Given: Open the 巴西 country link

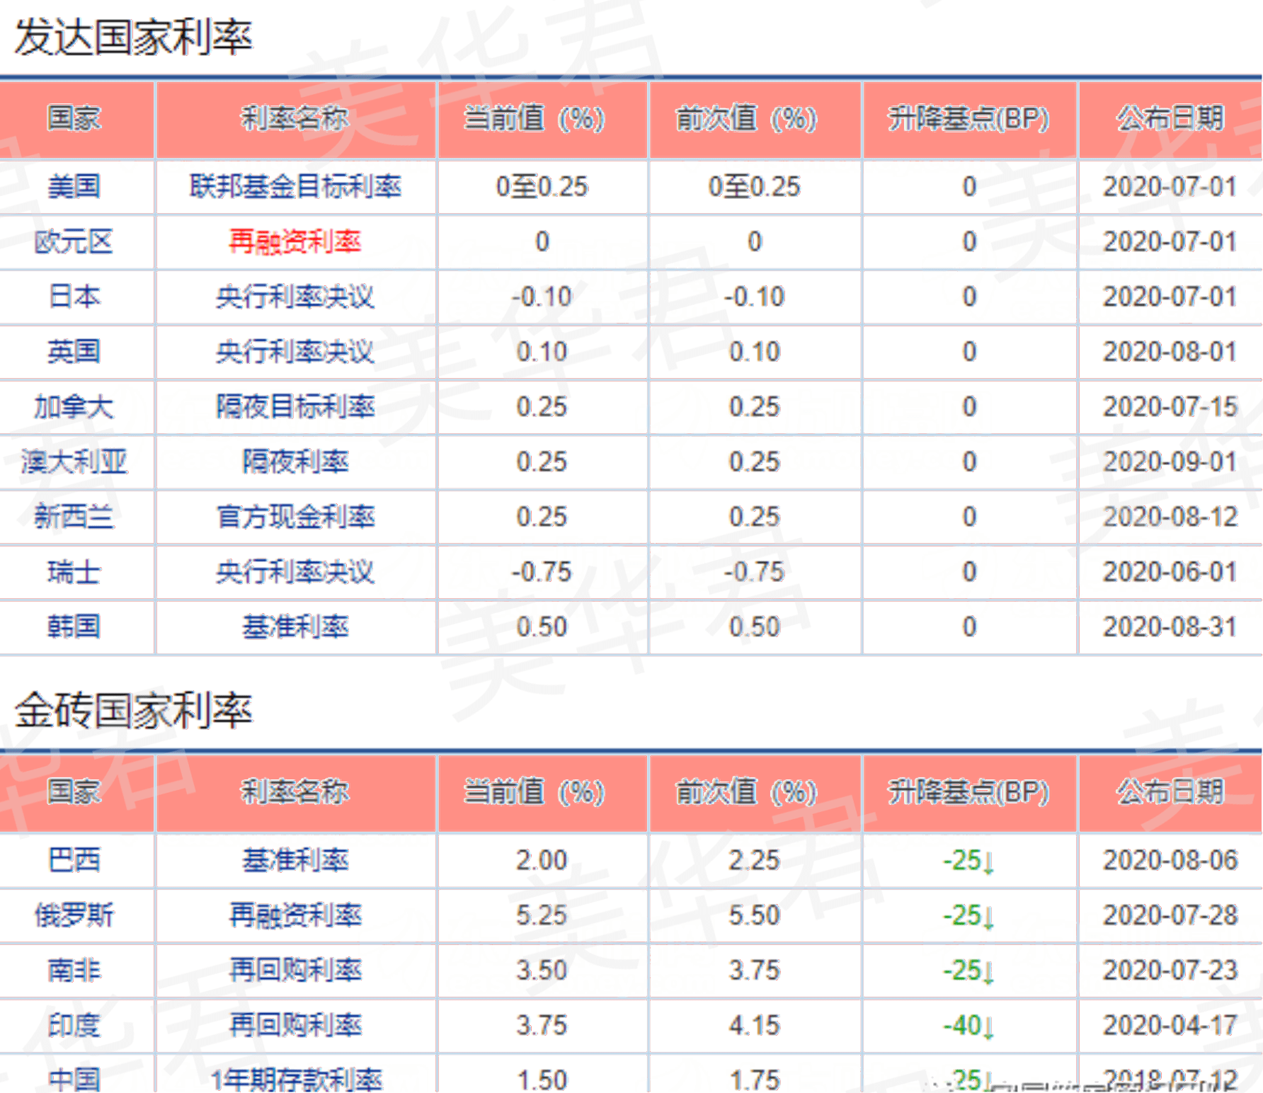Looking at the screenshot, I should coord(74,861).
